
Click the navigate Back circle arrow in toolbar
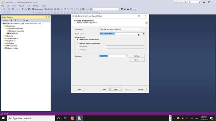pyautogui.click(x=4, y=9)
